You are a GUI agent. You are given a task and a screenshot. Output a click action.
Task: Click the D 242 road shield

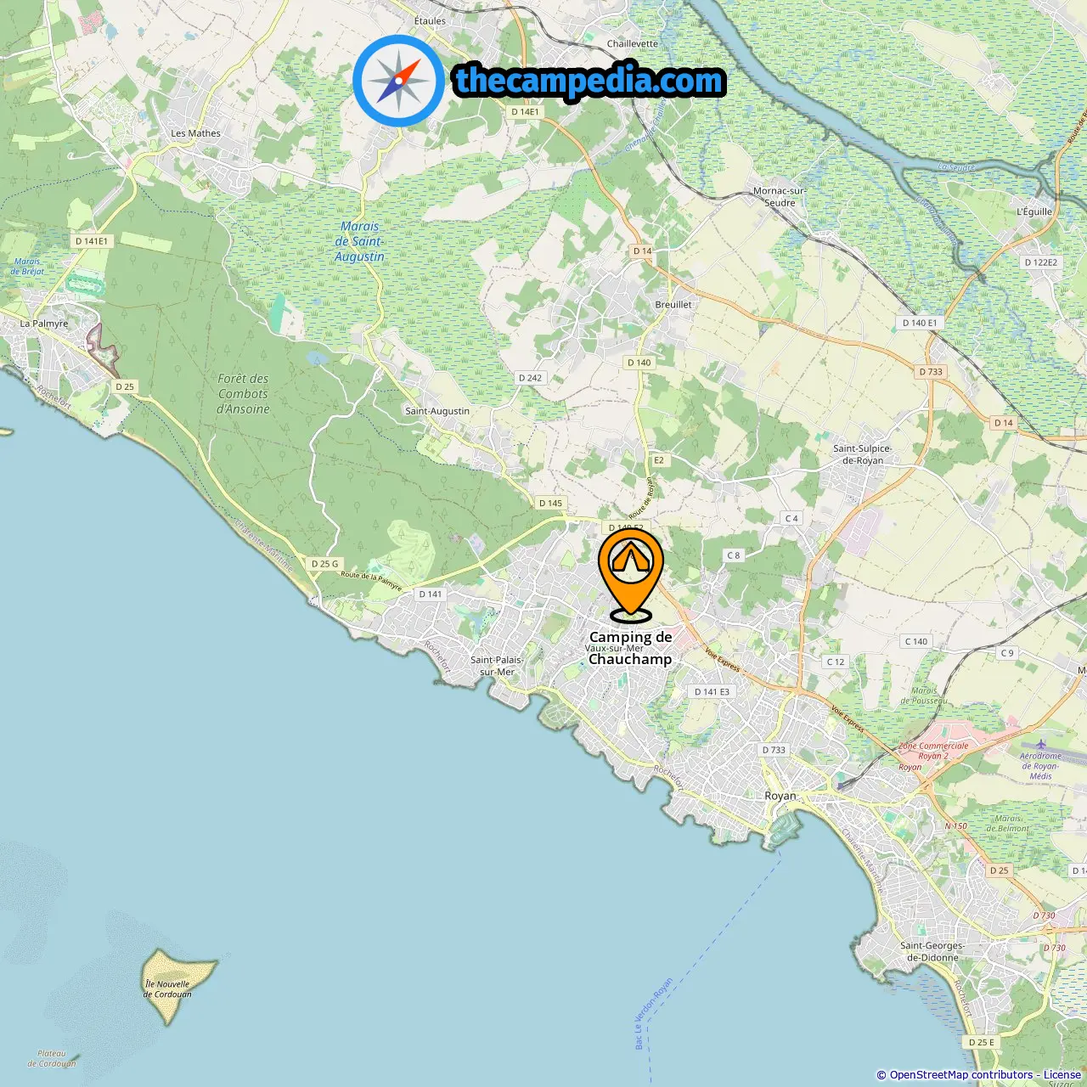[x=530, y=378]
